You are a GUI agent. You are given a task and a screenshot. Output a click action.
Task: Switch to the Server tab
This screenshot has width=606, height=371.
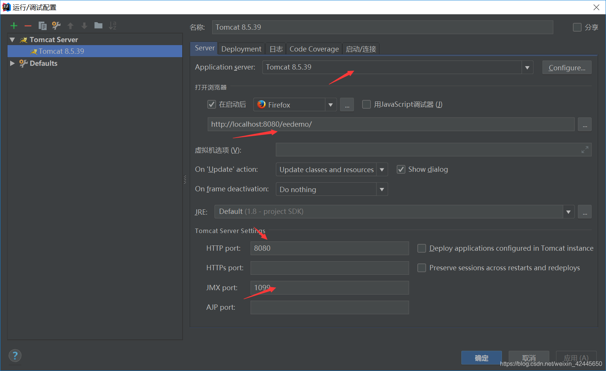coord(205,48)
